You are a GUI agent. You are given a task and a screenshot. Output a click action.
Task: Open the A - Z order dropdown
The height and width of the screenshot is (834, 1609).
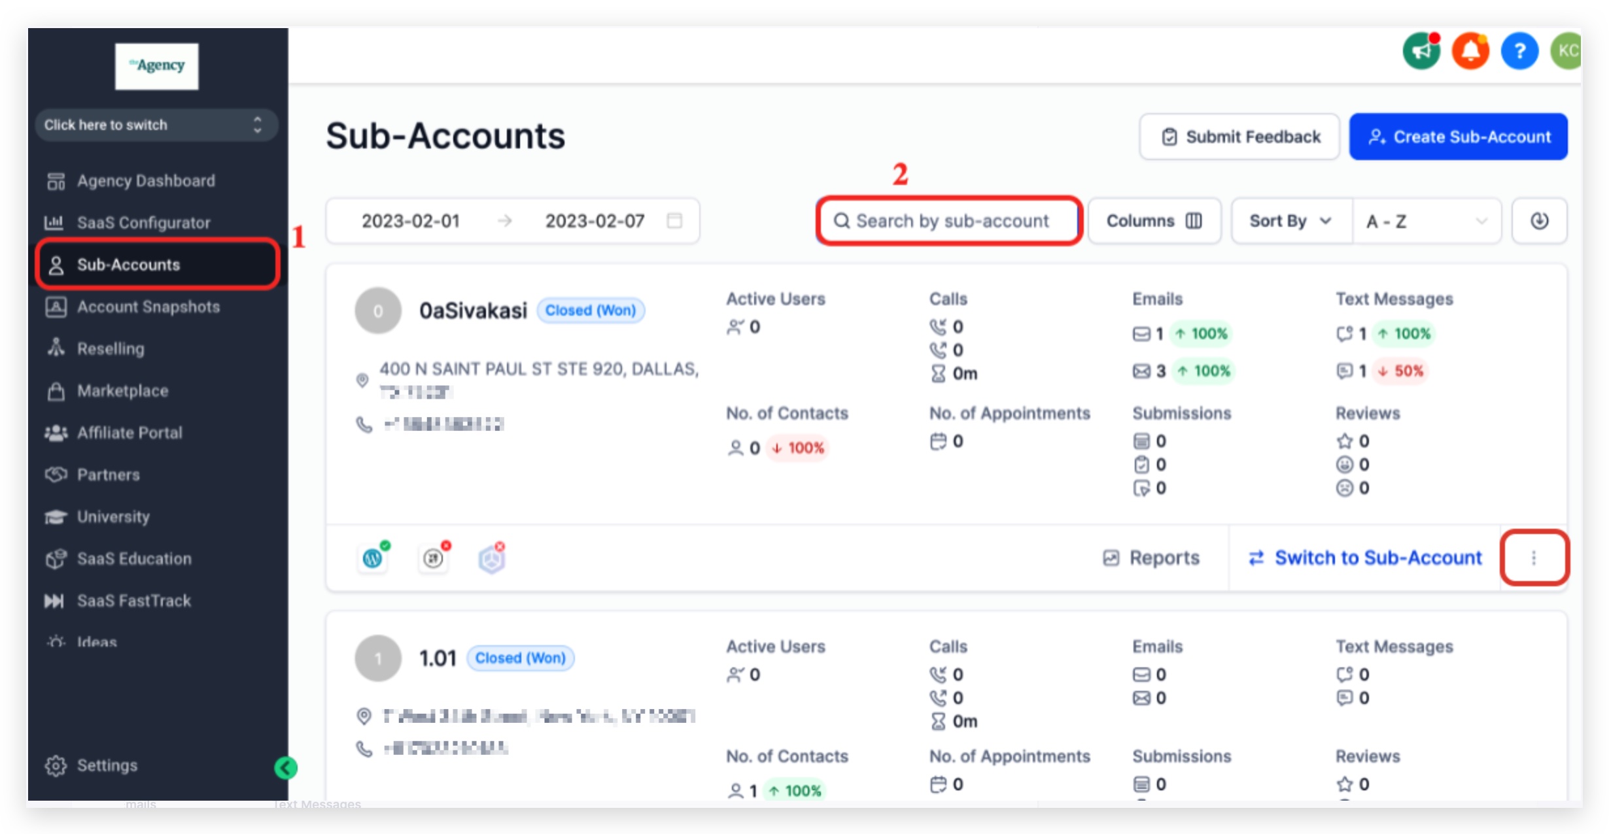(x=1426, y=221)
